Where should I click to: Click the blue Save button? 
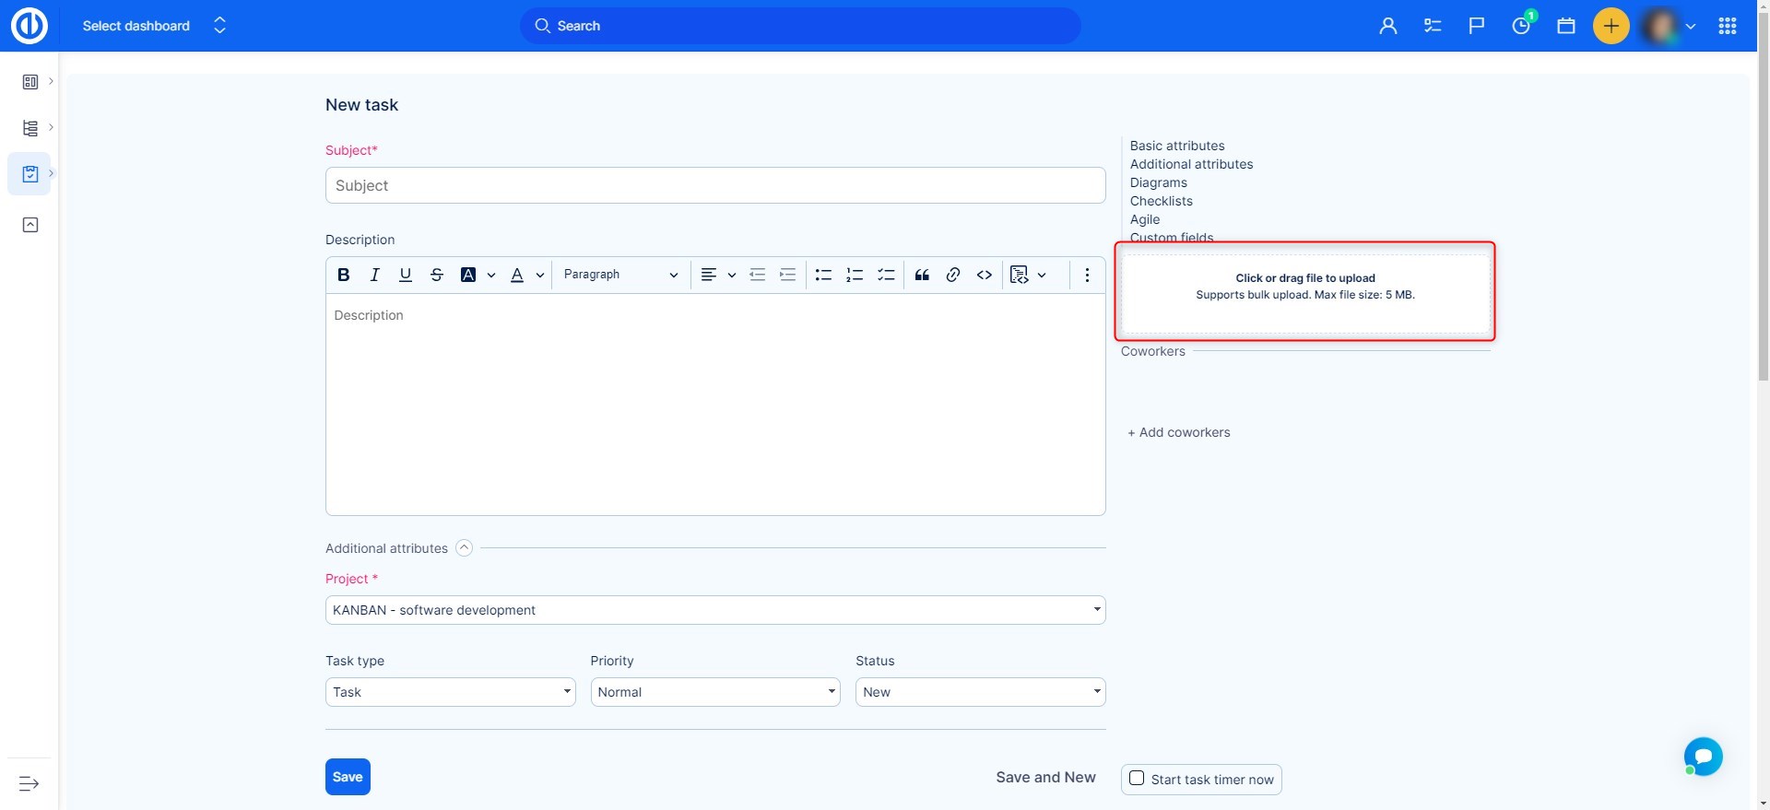pyautogui.click(x=348, y=777)
